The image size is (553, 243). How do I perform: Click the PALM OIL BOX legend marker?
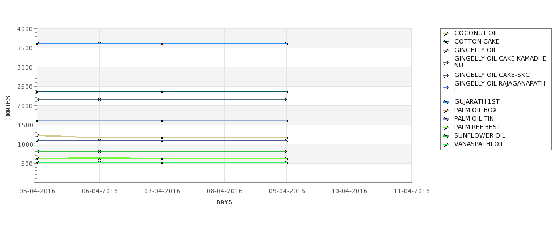446,111
